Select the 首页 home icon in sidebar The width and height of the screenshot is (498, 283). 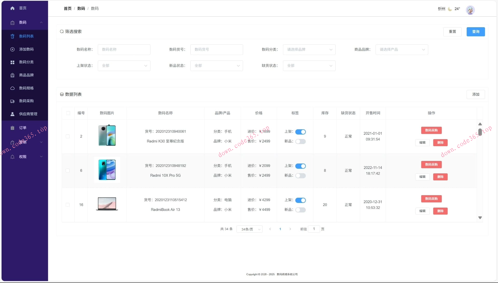pos(12,8)
